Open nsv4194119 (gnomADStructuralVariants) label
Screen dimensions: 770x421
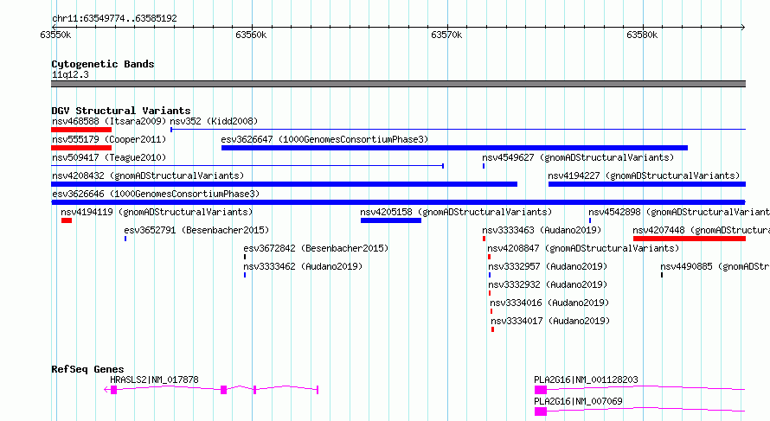[x=157, y=212]
